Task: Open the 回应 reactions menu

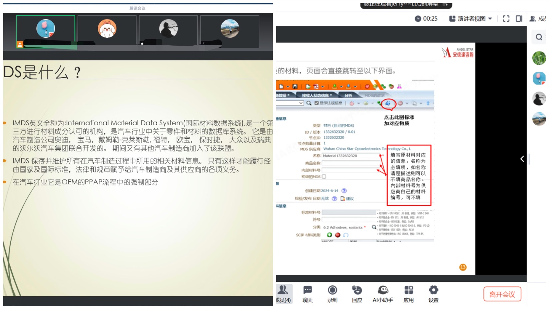Action: pos(357,294)
